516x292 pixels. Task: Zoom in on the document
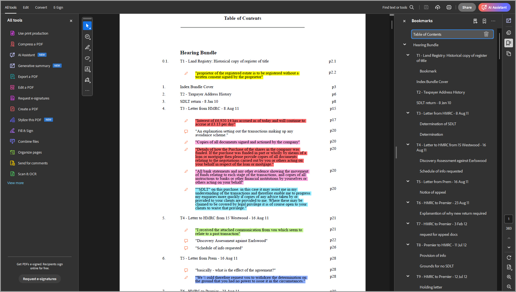click(x=509, y=277)
